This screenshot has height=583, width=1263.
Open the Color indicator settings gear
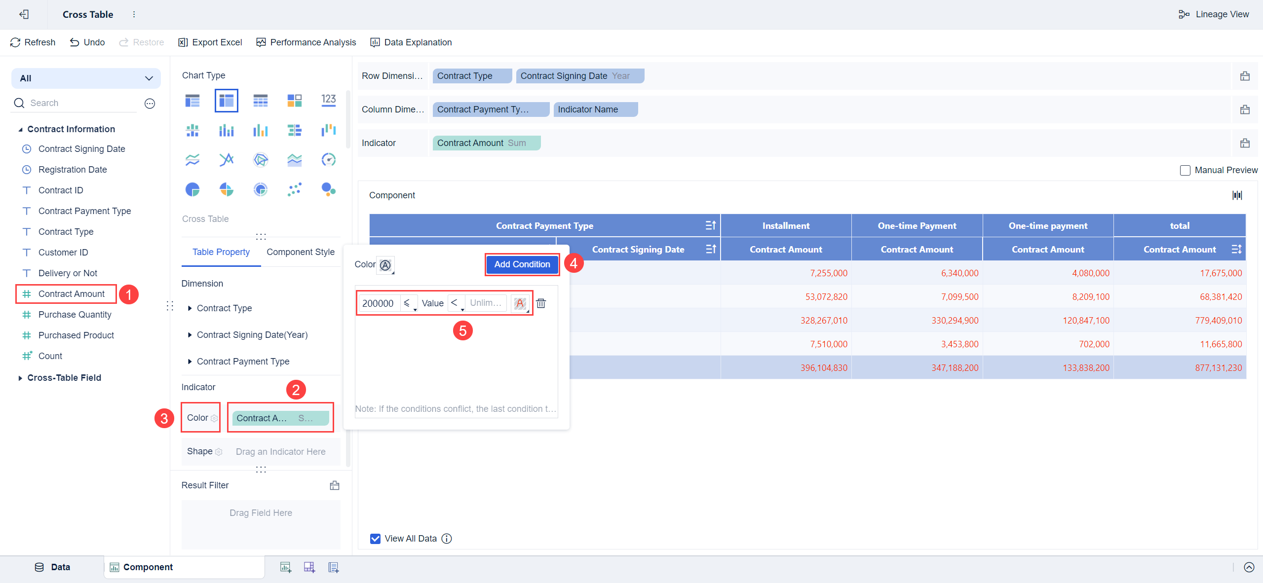pos(214,418)
